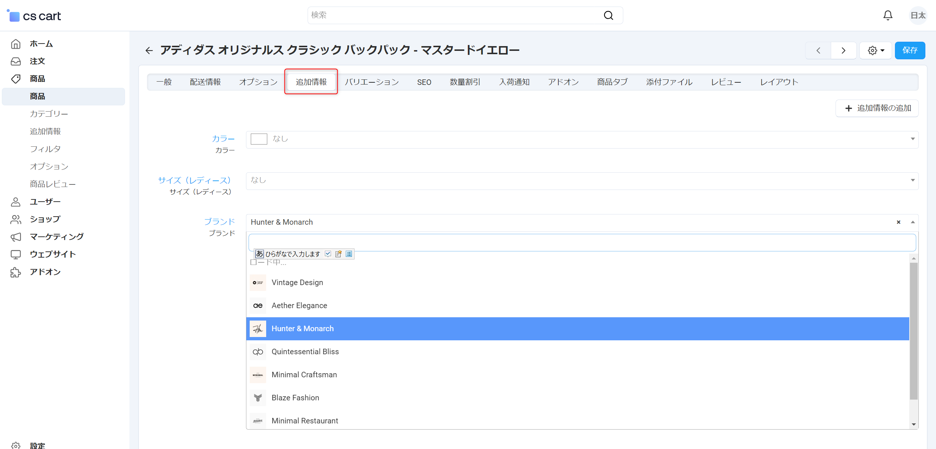This screenshot has height=449, width=936.
Task: Clear the selected brand with the x
Action: 898,222
